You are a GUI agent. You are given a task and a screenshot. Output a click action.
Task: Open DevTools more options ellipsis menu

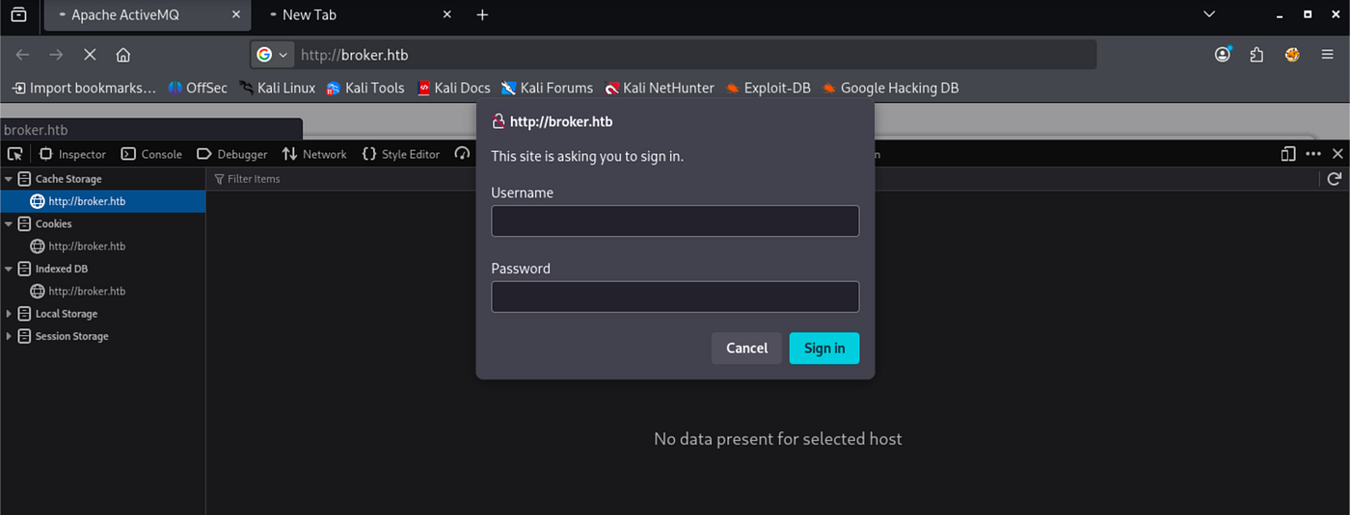click(1313, 154)
